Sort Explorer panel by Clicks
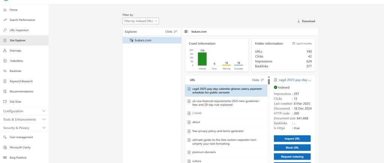The image size is (384, 163). click(x=171, y=32)
